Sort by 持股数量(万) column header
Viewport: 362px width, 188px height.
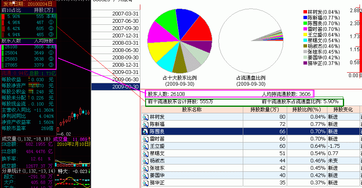click(x=265, y=110)
